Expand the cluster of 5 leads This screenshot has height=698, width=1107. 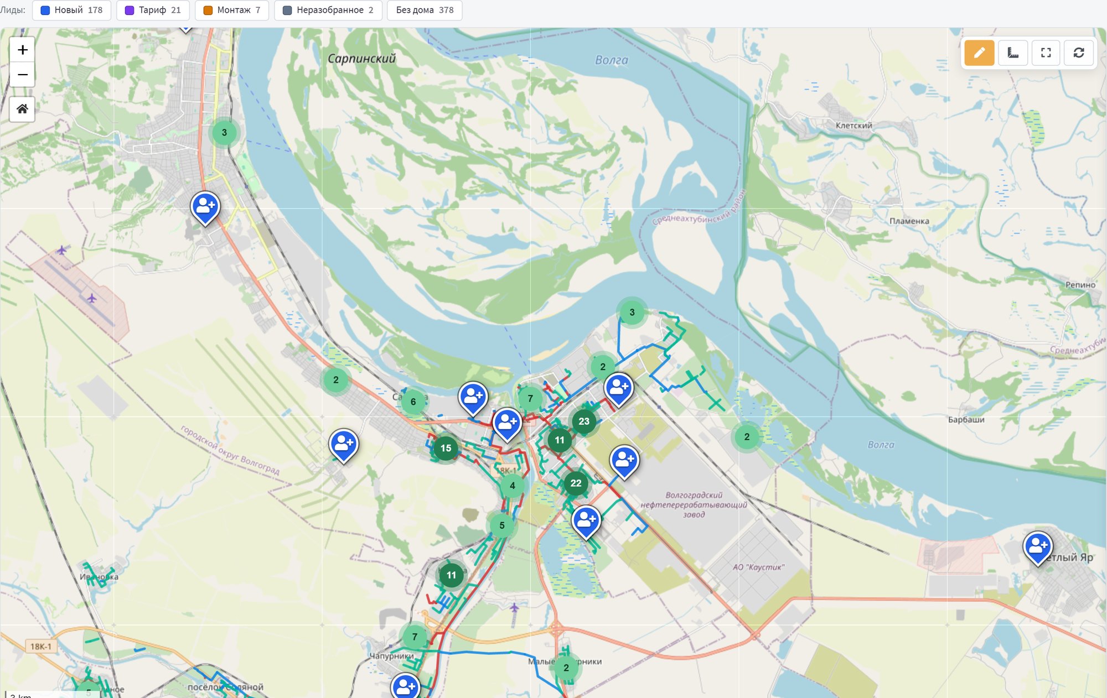pyautogui.click(x=501, y=525)
